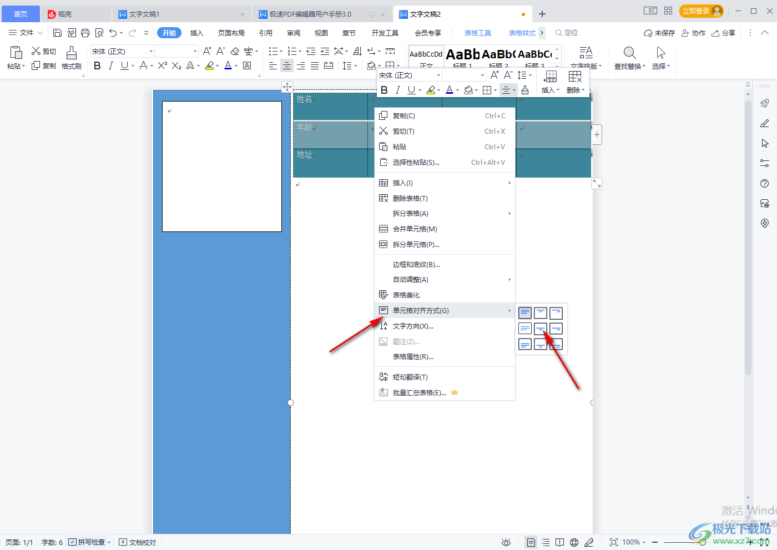Select top-left cell alignment option

coord(525,313)
